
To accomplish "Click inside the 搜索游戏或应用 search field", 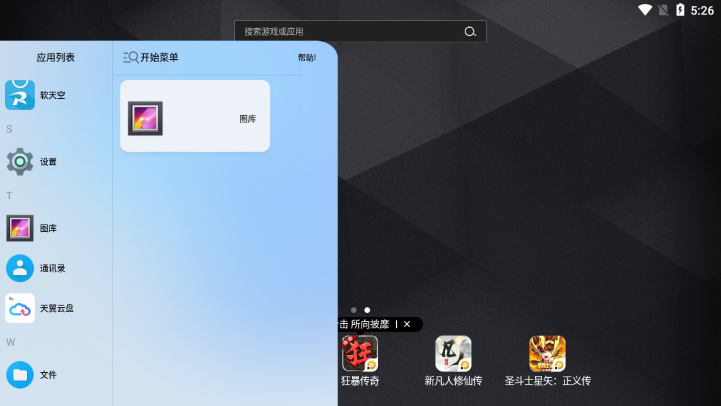I will click(329, 31).
